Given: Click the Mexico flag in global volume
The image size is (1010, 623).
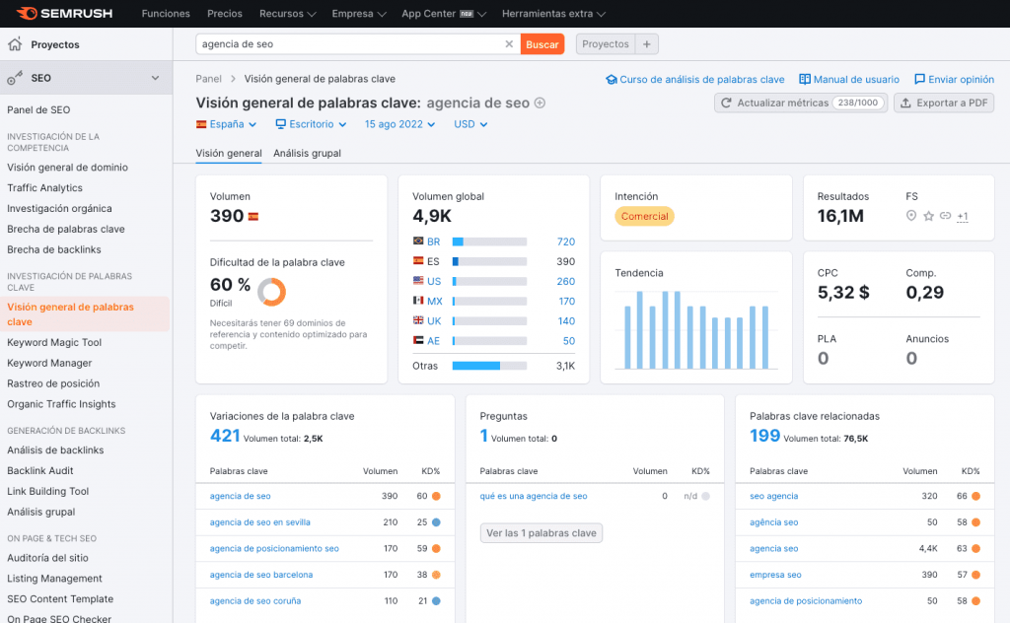Looking at the screenshot, I should (418, 300).
